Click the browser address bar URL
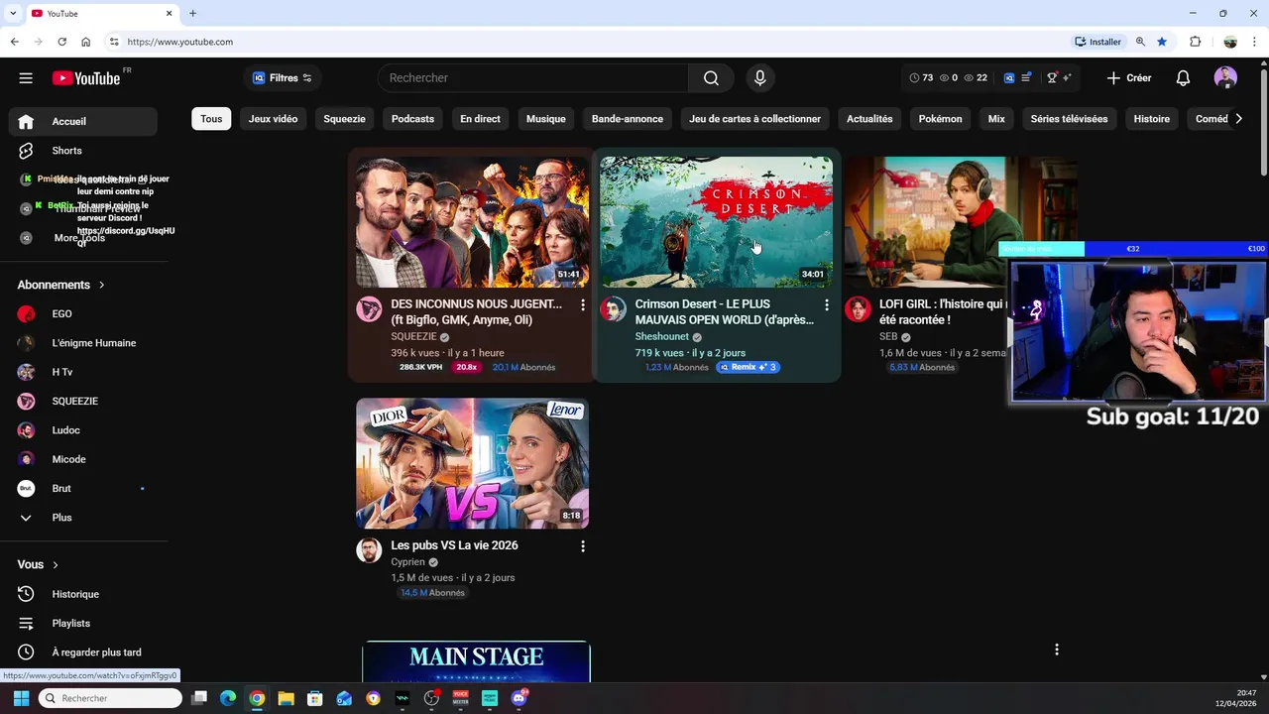Viewport: 1269px width, 714px height. tap(179, 42)
